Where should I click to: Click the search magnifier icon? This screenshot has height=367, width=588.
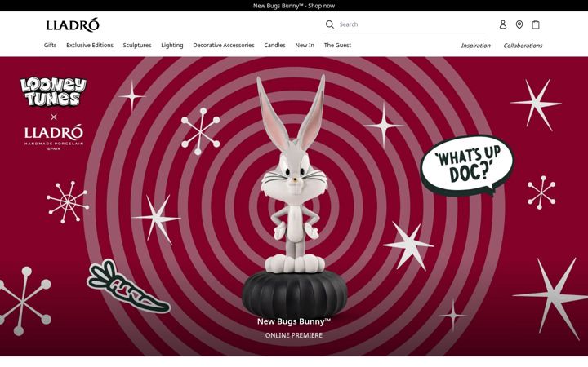point(330,24)
